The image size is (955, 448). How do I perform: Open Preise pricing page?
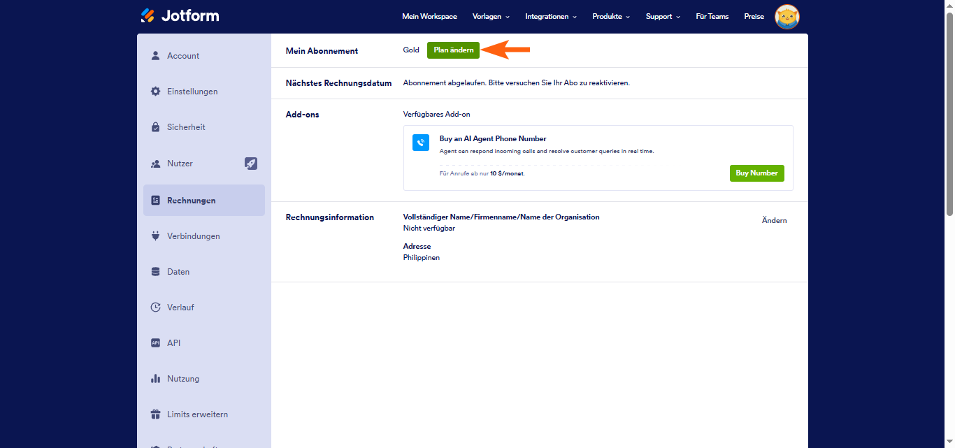point(754,17)
